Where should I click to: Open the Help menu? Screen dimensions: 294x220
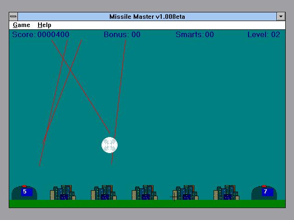click(45, 25)
